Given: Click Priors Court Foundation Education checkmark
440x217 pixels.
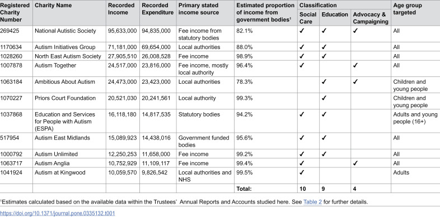Looking at the screenshot, I should (x=324, y=98).
